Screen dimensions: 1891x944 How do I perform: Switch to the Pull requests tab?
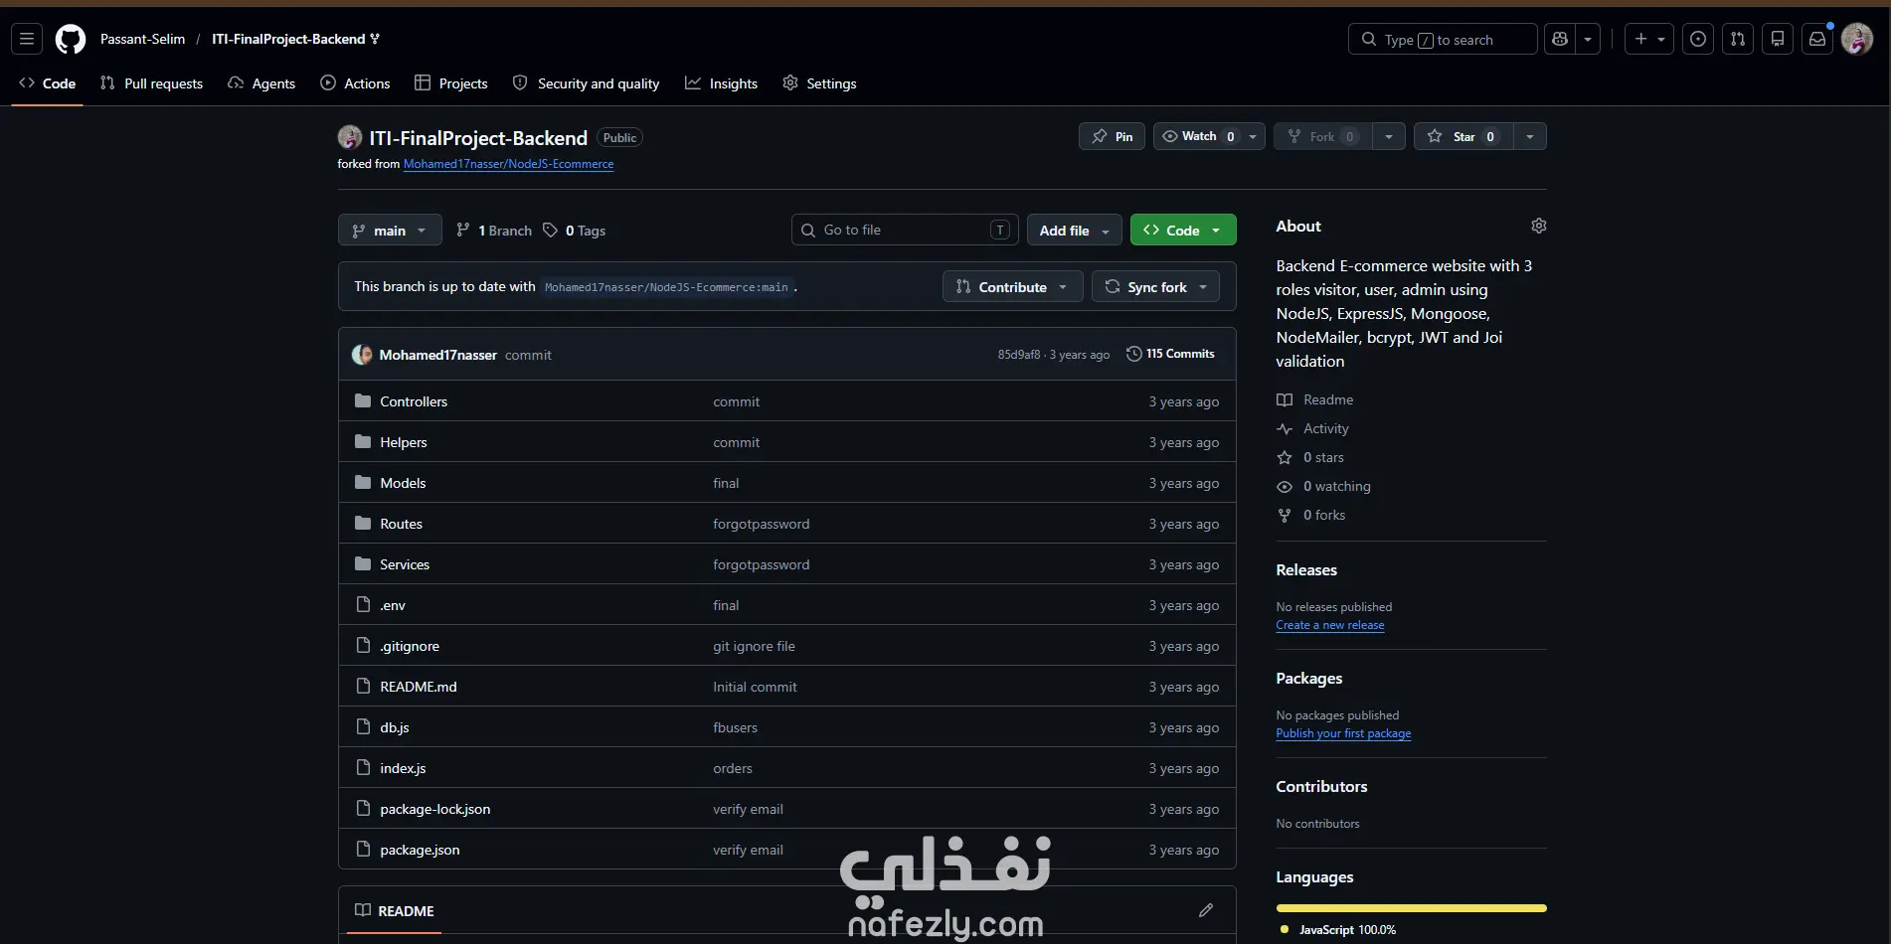click(151, 83)
